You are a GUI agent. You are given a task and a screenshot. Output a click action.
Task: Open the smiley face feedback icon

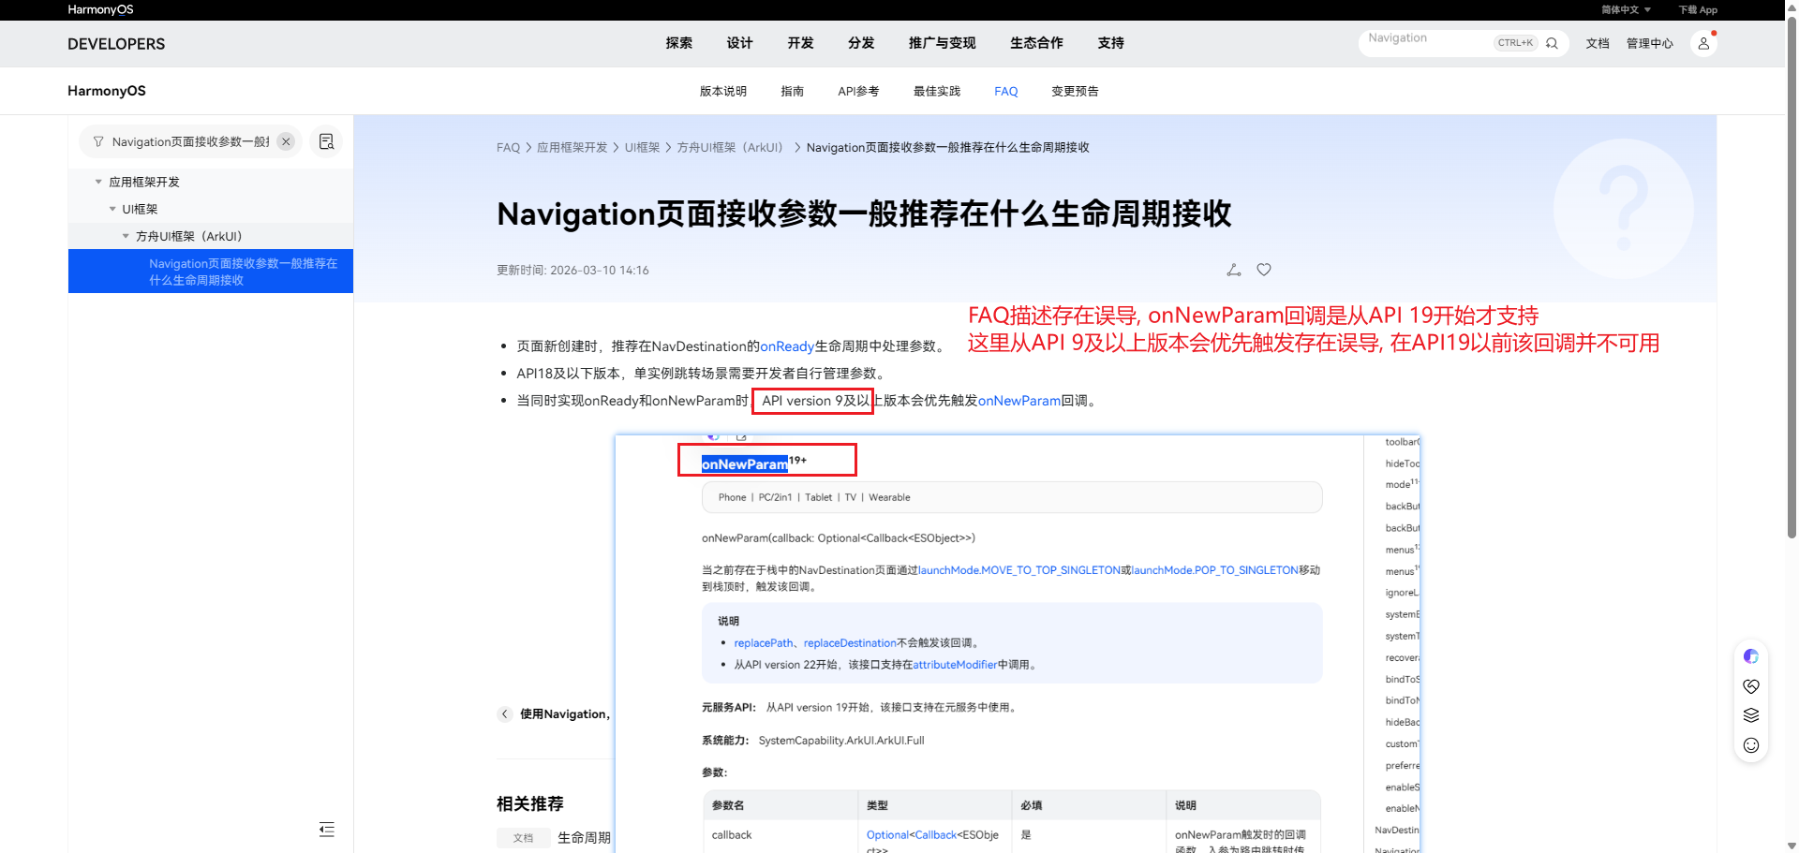pyautogui.click(x=1750, y=745)
